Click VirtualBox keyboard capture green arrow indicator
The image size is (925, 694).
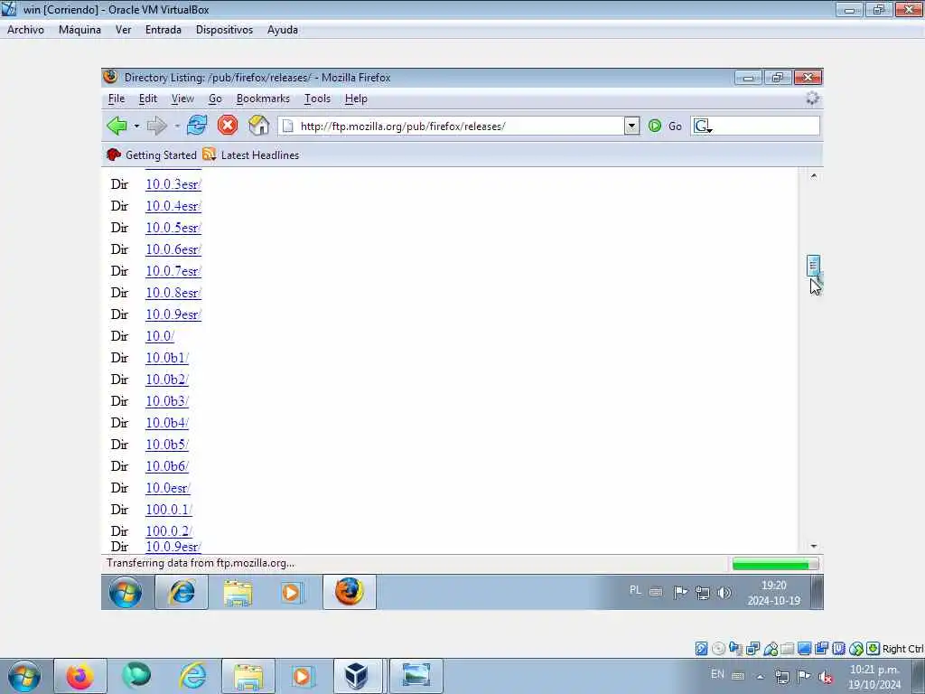[x=874, y=649]
